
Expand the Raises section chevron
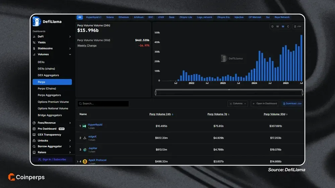[70, 153]
